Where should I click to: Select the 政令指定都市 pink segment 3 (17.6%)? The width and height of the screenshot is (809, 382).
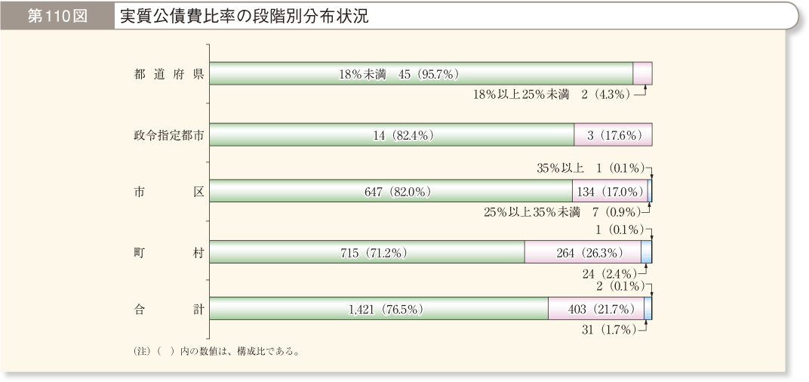613,134
